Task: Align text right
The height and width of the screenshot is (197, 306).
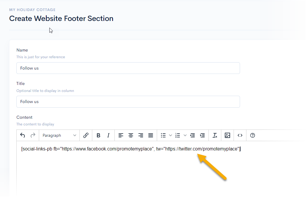Action: tap(141, 135)
